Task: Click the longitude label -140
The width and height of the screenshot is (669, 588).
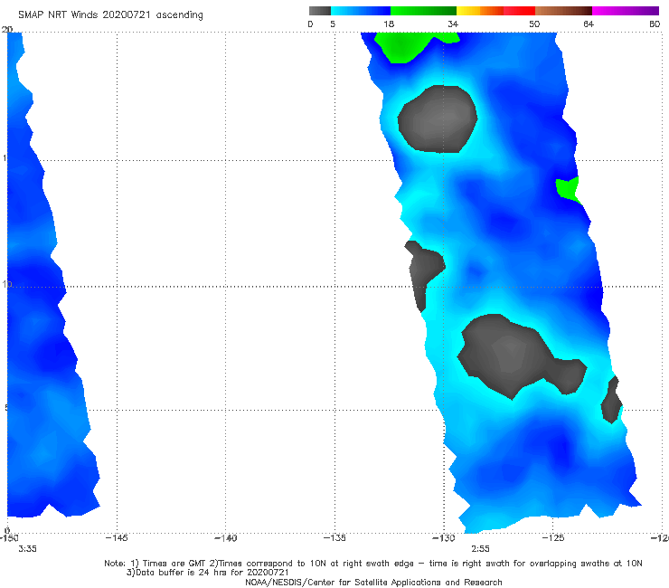Action: pos(225,538)
